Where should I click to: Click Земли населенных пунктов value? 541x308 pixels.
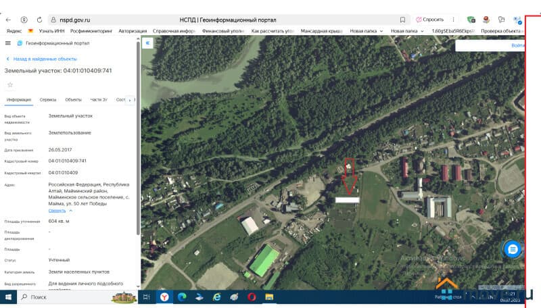tap(78, 272)
